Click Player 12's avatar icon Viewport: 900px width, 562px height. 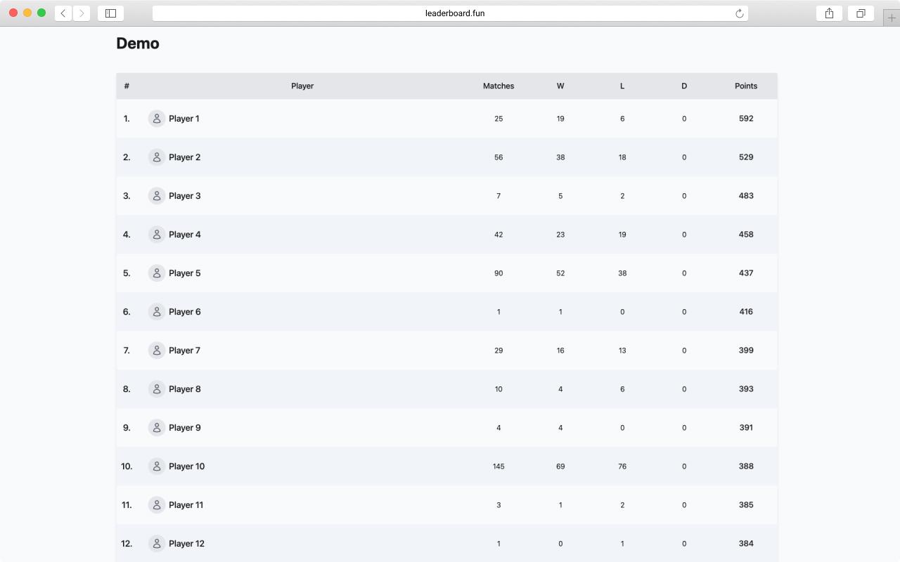click(157, 544)
